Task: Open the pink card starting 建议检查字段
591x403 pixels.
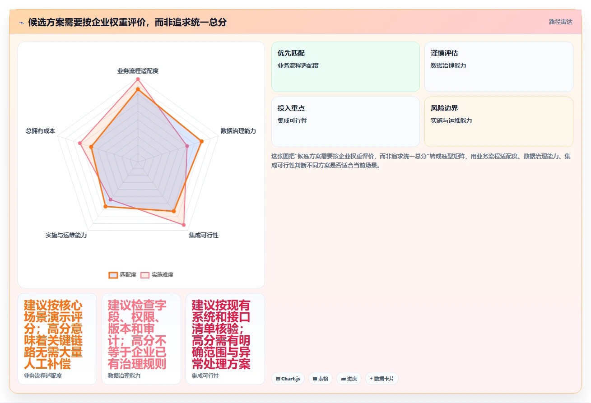Action: (x=141, y=339)
